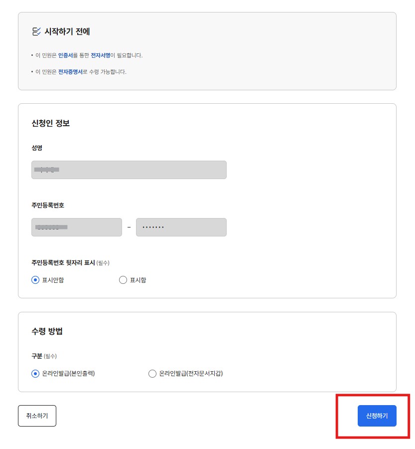
Task: Click the front 주민등록번호 input field
Action: pyautogui.click(x=76, y=227)
